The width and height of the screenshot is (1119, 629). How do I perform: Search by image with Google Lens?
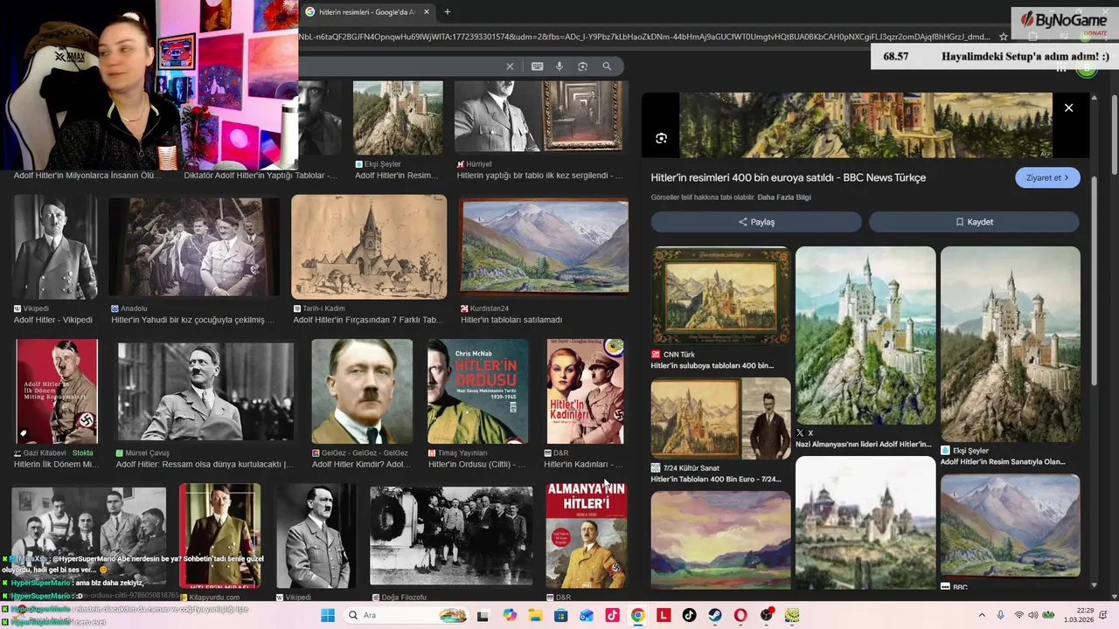(x=582, y=66)
